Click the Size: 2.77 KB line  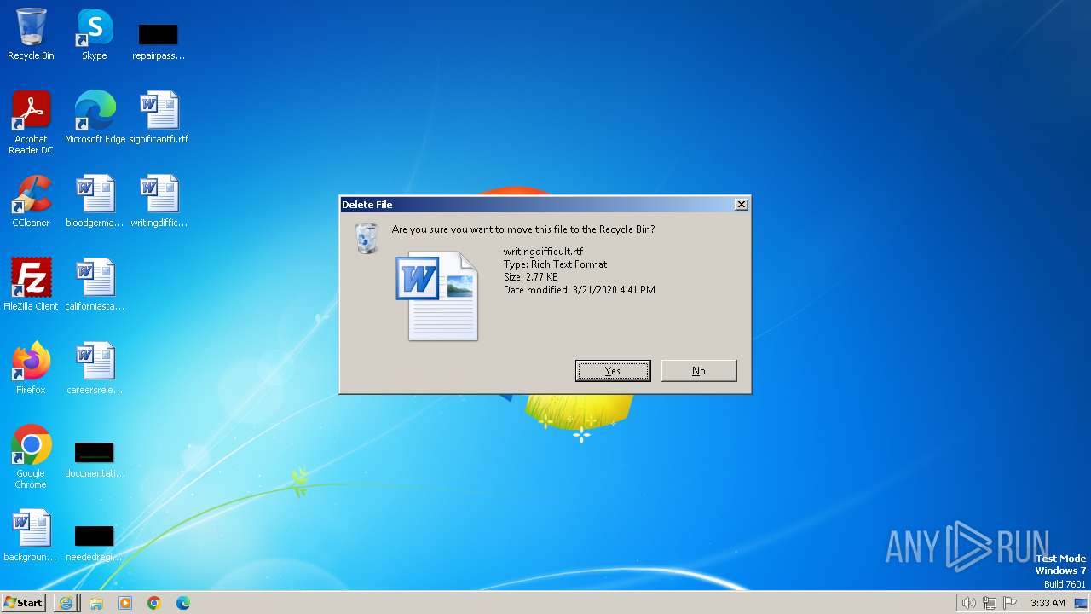(530, 277)
